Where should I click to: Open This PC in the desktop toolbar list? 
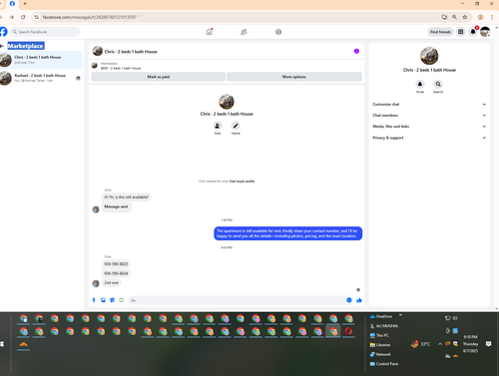pyautogui.click(x=379, y=335)
